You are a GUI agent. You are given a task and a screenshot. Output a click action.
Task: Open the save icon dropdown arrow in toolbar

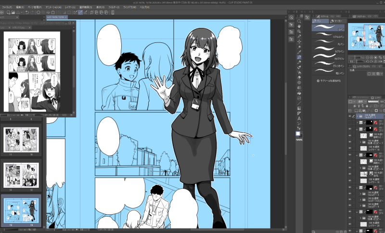(x=22, y=13)
